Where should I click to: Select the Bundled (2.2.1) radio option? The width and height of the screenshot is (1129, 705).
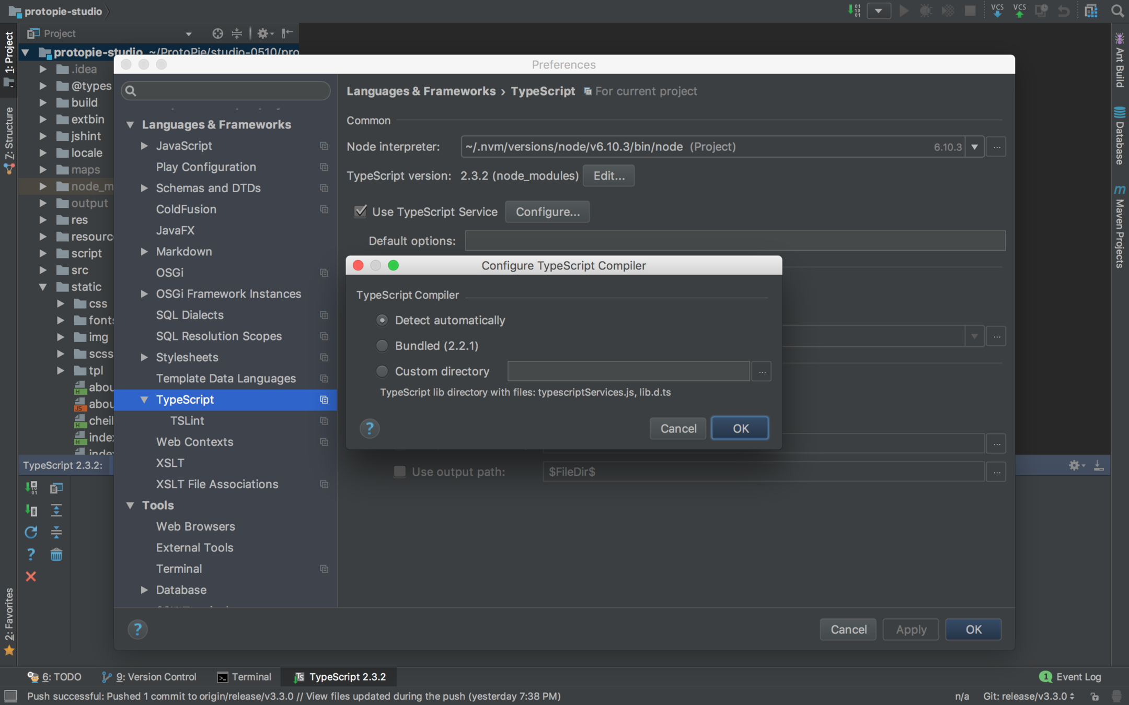tap(382, 346)
